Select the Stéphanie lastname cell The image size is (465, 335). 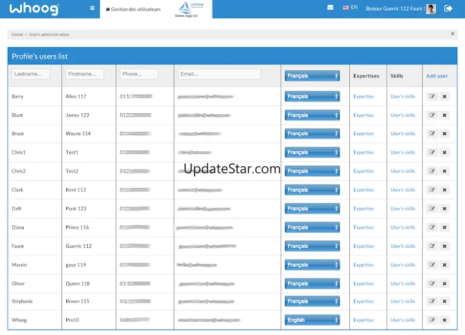point(22,301)
